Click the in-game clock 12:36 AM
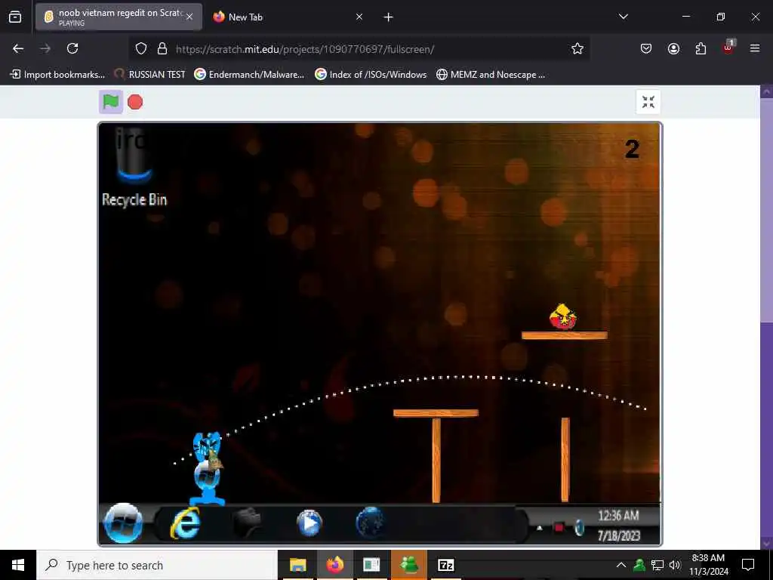 coord(619,516)
